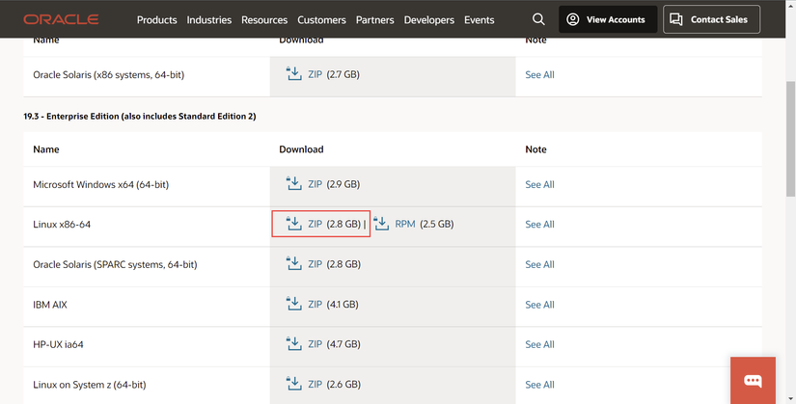Click the IBM AIX ZIP download icon
The height and width of the screenshot is (404, 796).
(294, 304)
